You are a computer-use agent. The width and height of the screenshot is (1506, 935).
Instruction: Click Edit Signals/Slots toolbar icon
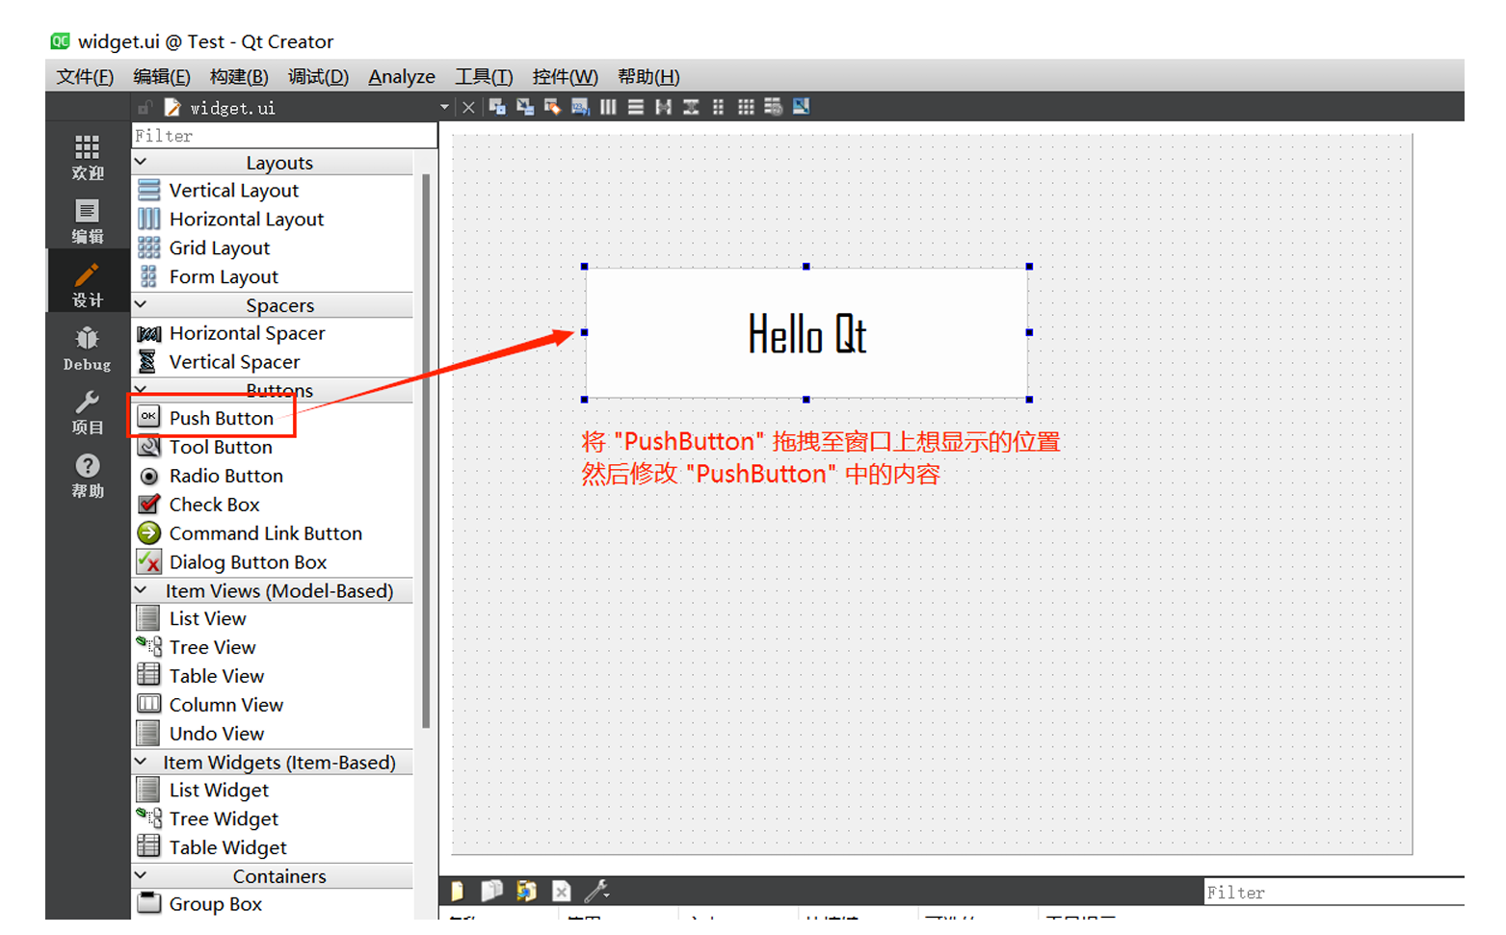click(525, 107)
